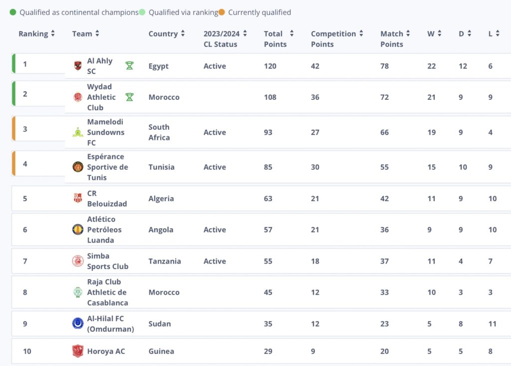Click the Horoya AC club badge
Image resolution: width=511 pixels, height=366 pixels.
[x=78, y=351]
